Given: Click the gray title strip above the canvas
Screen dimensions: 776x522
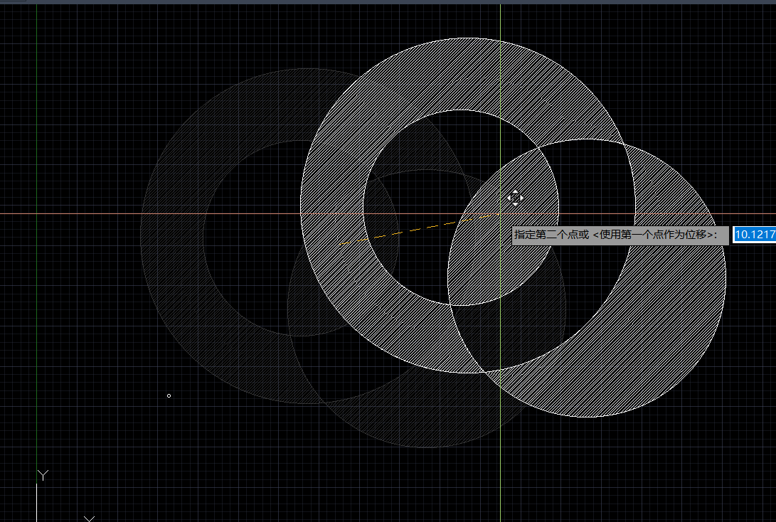Looking at the screenshot, I should click(356, 1).
